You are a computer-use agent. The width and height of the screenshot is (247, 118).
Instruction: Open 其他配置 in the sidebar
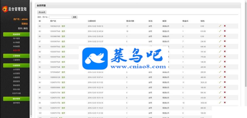(16, 46)
